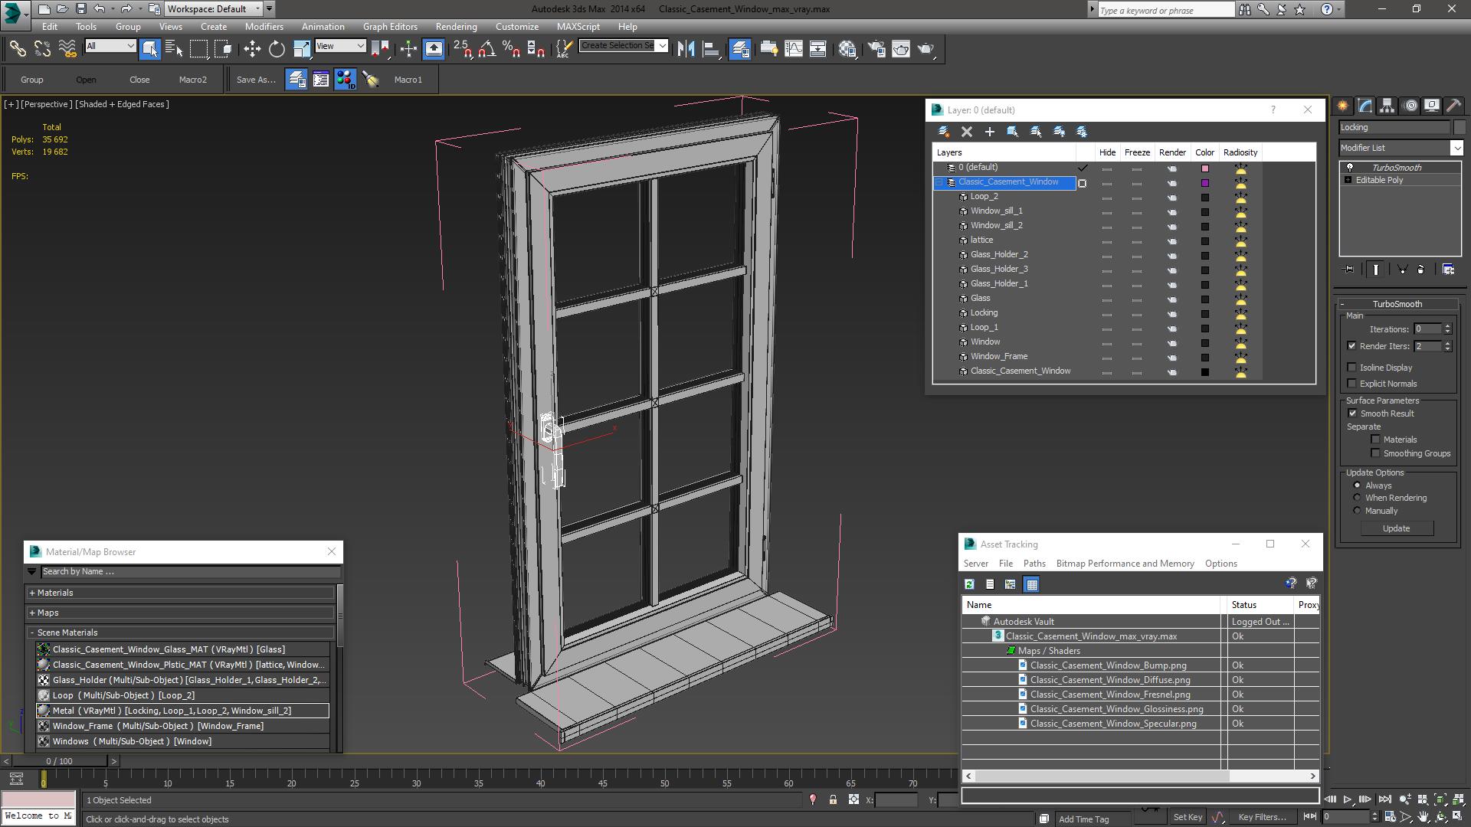This screenshot has height=827, width=1471.
Task: Select the Manually update option
Action: coord(1358,511)
